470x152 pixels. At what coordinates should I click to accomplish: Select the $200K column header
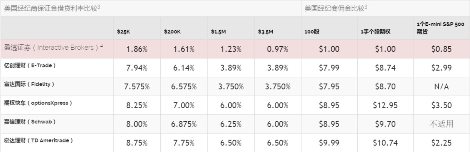tap(172, 32)
